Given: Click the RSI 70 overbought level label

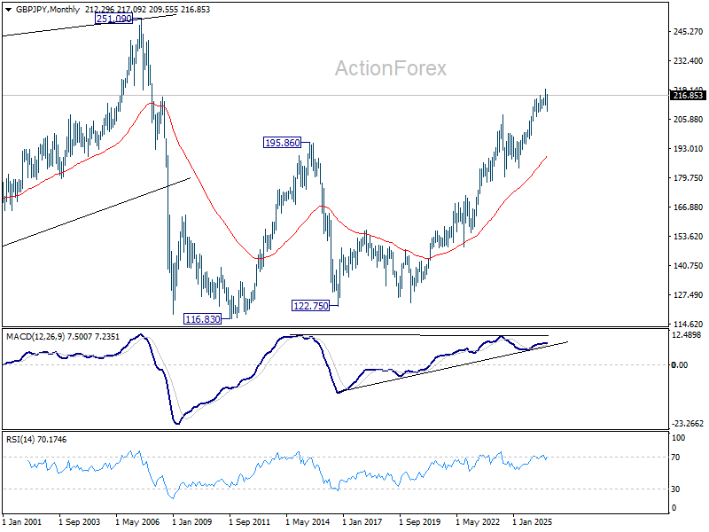Looking at the screenshot, I should pos(675,458).
